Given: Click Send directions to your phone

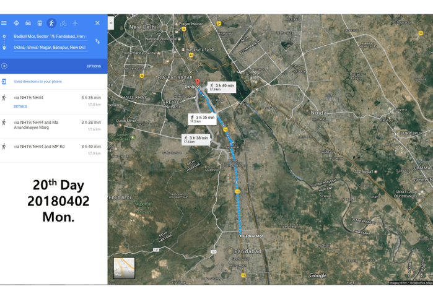Looking at the screenshot, I should [x=38, y=82].
